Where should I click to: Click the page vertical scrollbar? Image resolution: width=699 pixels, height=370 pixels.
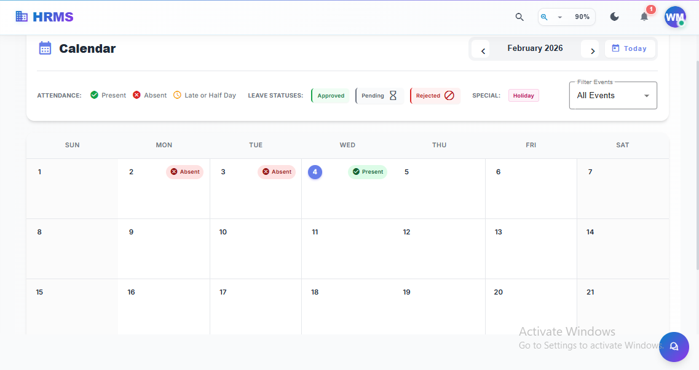697,164
